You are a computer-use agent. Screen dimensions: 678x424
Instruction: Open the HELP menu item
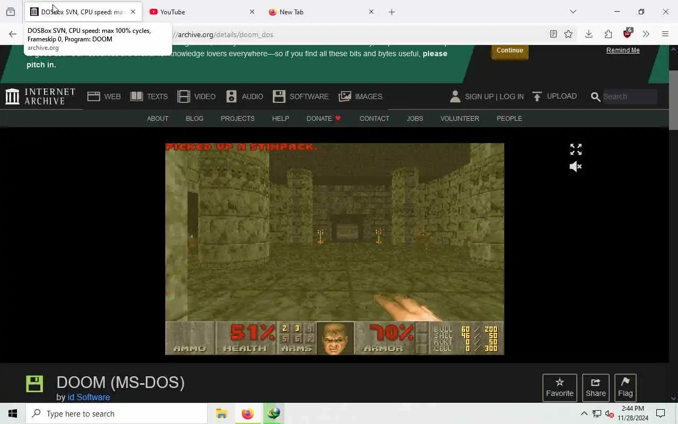pyautogui.click(x=281, y=119)
